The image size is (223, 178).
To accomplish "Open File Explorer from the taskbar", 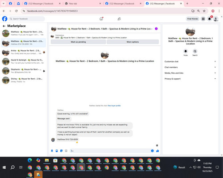I will (x=47, y=160).
